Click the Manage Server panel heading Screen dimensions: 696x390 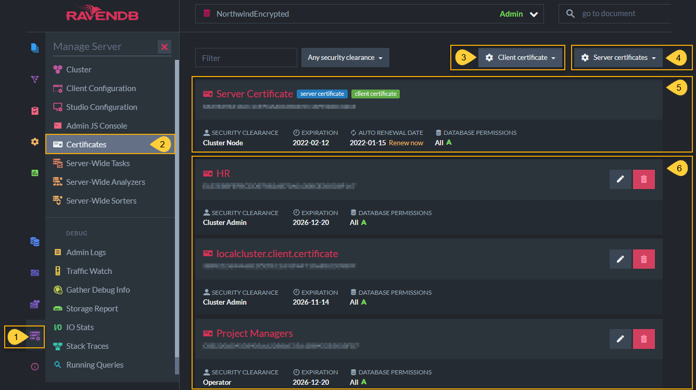point(87,46)
